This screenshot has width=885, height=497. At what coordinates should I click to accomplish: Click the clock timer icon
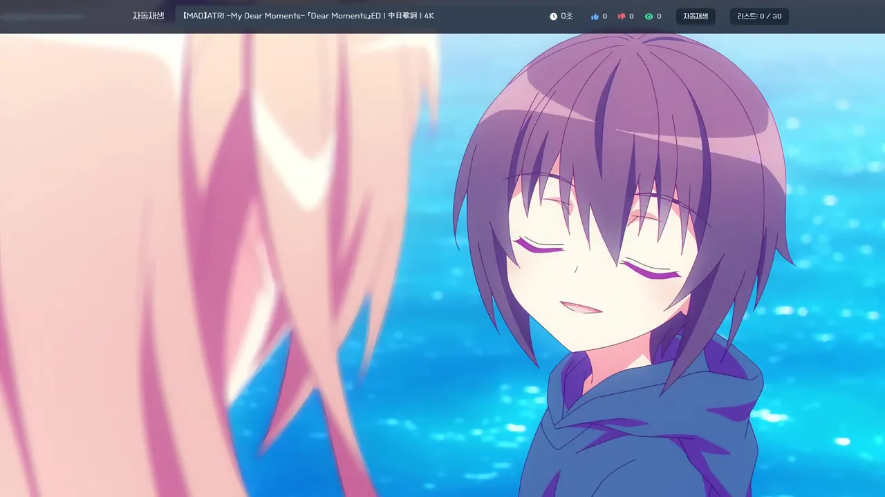pos(553,17)
